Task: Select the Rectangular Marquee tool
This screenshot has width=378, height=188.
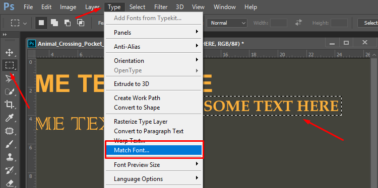Action: click(10, 65)
